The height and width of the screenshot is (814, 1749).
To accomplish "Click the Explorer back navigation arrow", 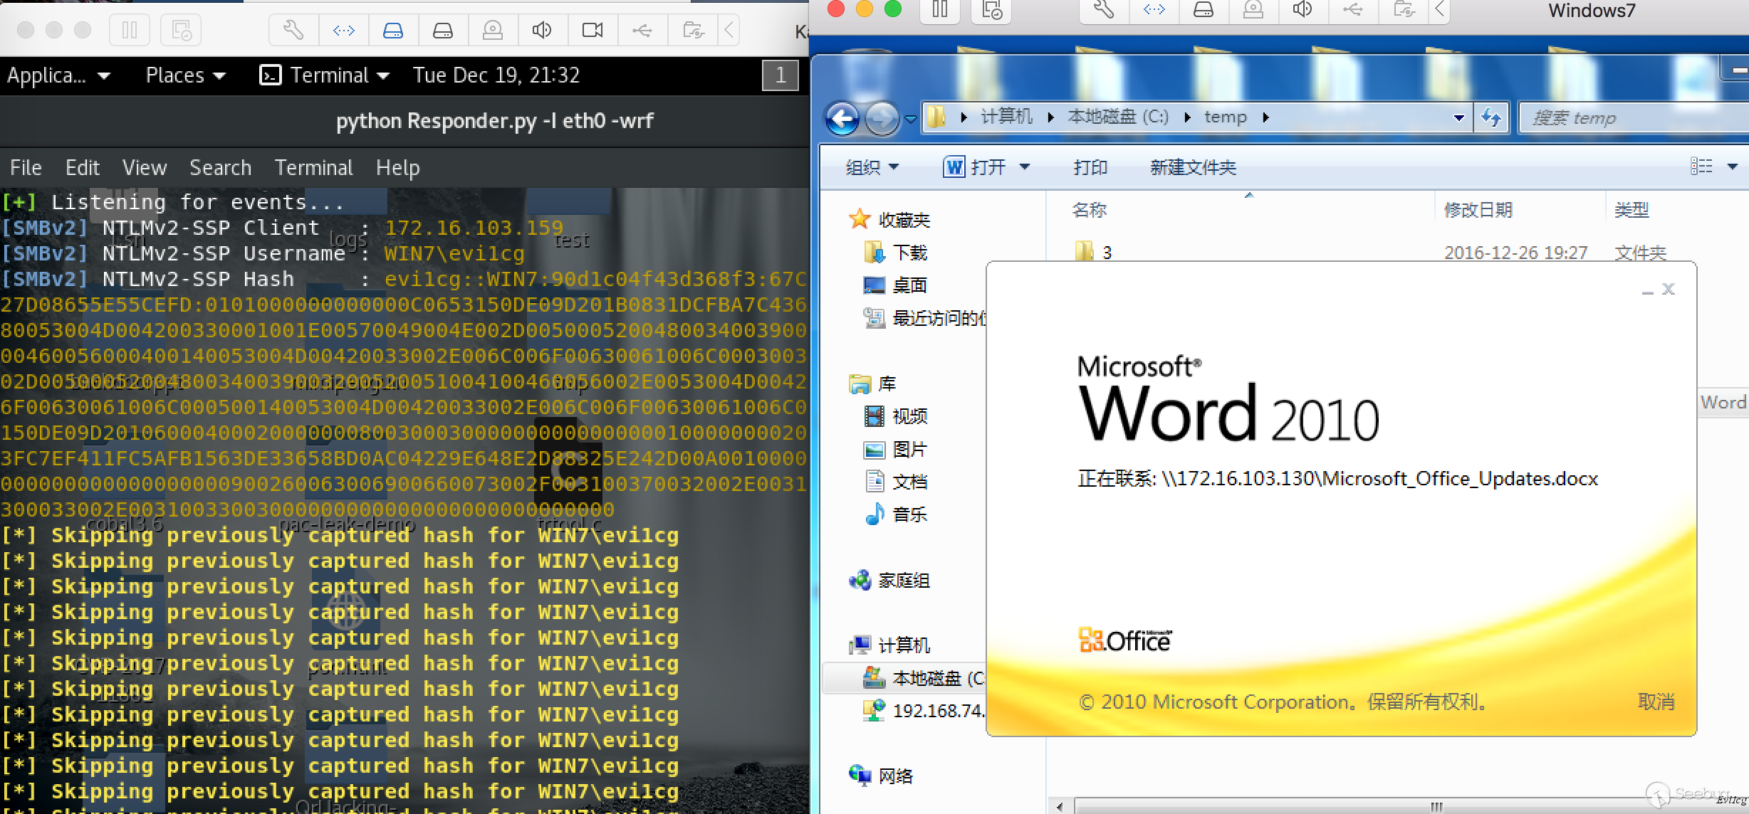I will [843, 118].
